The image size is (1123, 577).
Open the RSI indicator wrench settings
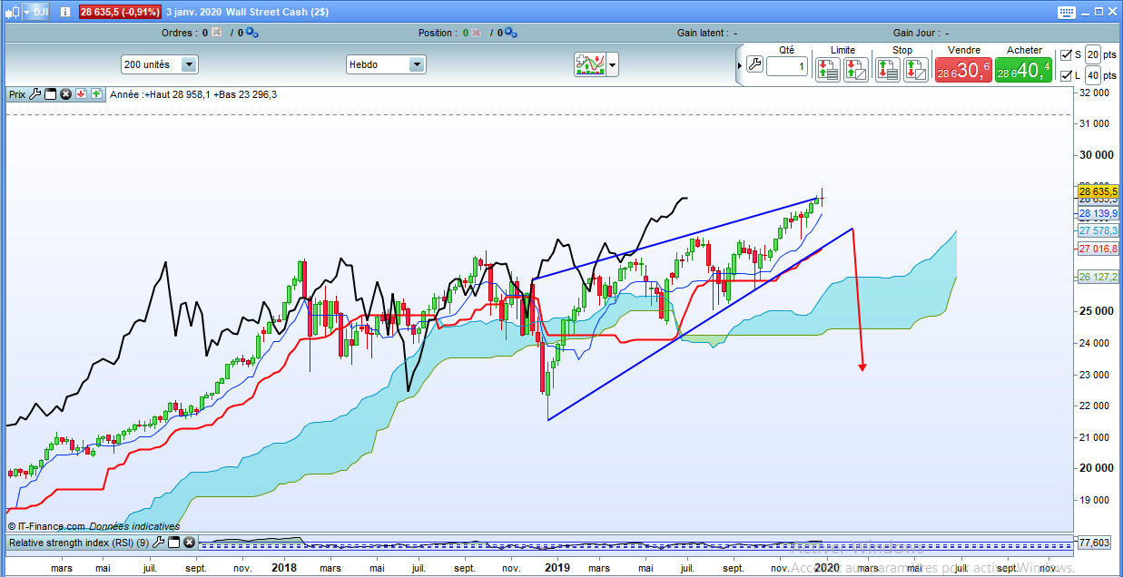coord(157,543)
